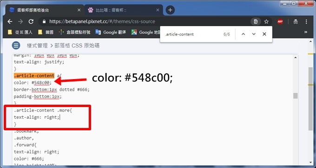Open the Google 翻译 bookmark
This screenshot has width=316, height=168.
tap(111, 32)
